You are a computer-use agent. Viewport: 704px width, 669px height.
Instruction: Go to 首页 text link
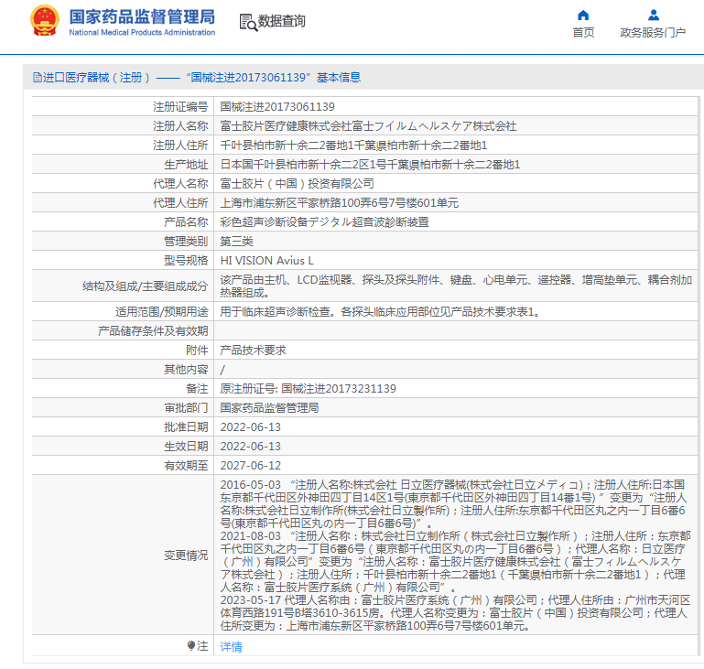(x=583, y=32)
